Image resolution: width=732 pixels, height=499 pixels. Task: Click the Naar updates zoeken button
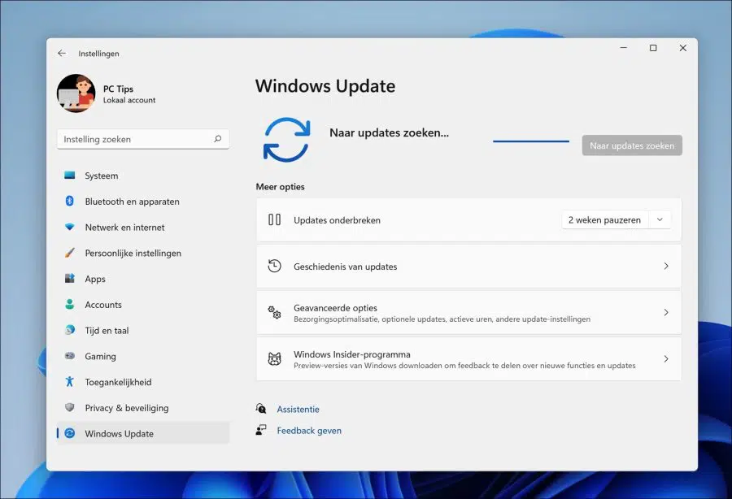[x=632, y=145]
